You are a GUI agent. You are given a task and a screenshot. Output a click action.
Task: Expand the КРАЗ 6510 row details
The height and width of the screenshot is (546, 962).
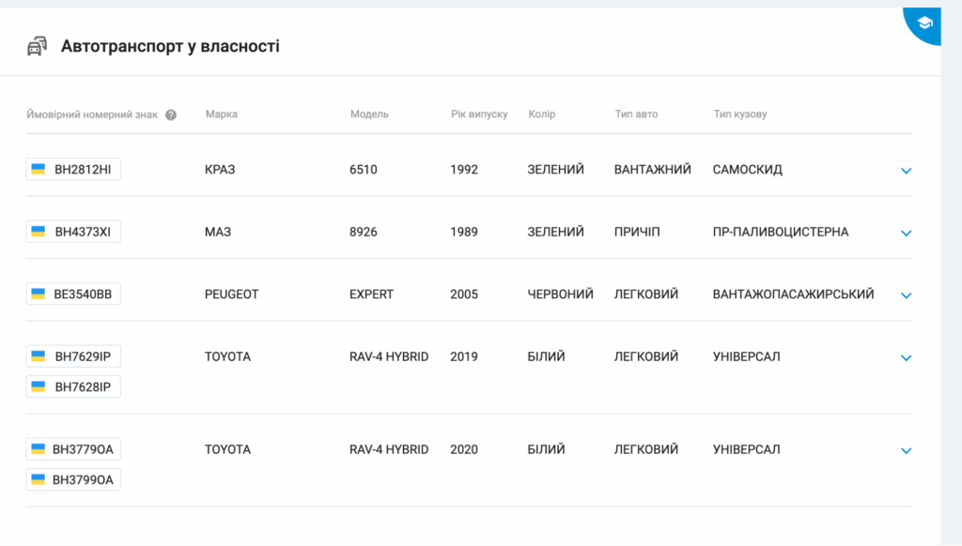point(906,171)
